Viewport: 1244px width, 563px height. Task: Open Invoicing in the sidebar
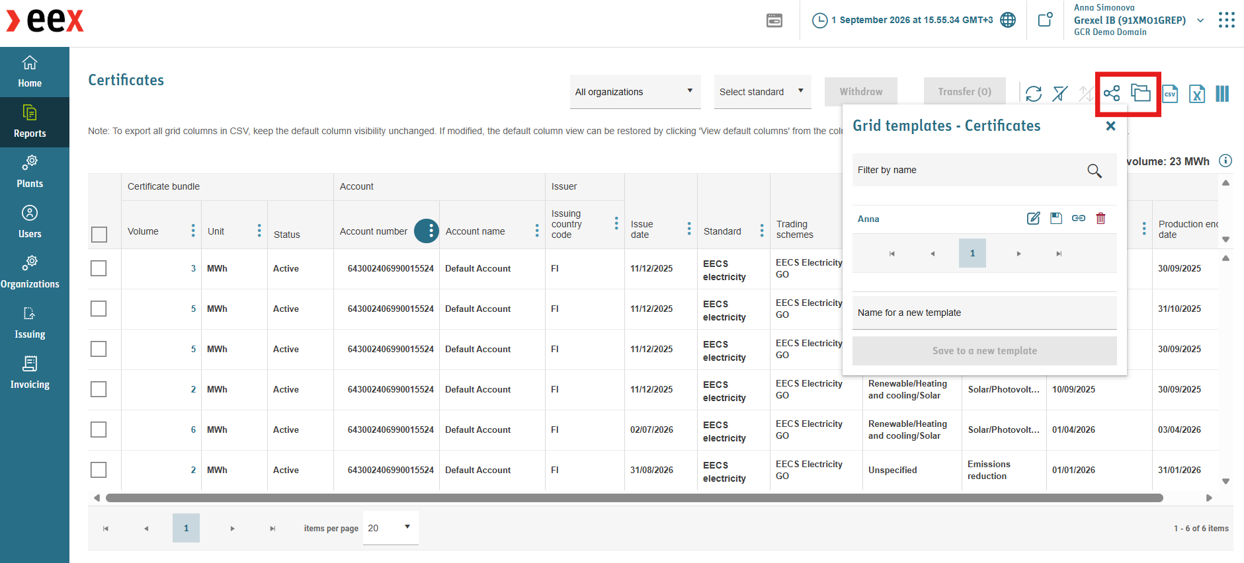click(x=30, y=373)
